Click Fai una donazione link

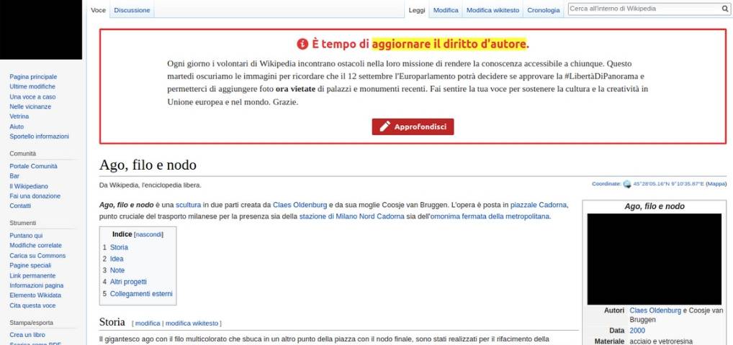35,195
